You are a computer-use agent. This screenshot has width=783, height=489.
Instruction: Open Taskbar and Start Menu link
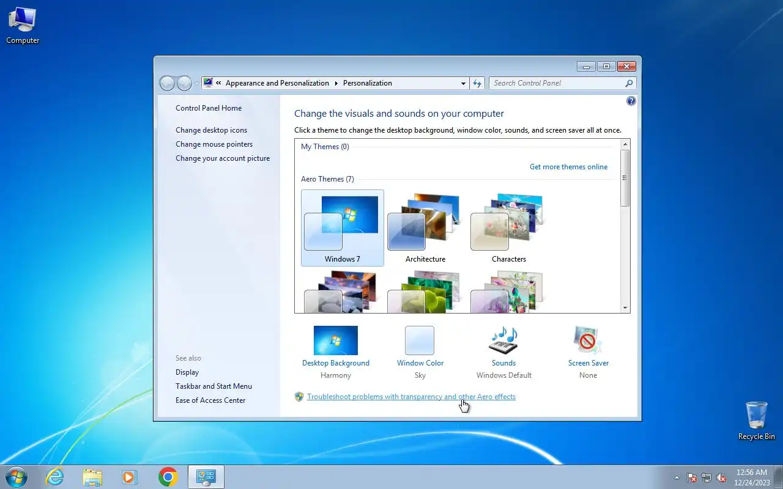click(x=213, y=386)
